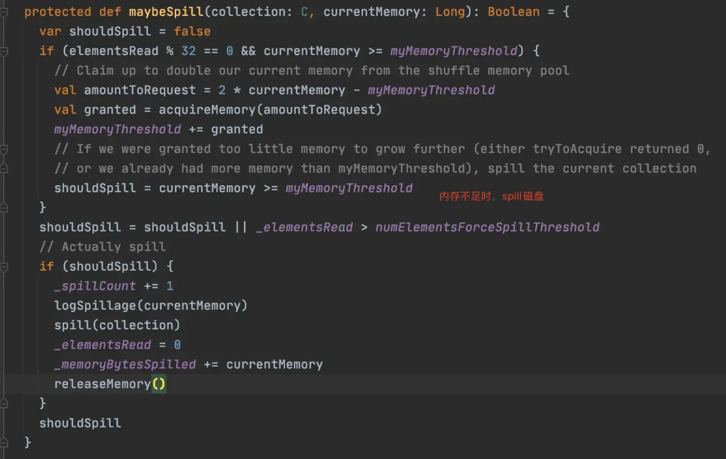Fold the 'If we were granted' comment block
Image resolution: width=726 pixels, height=459 pixels.
4,149
